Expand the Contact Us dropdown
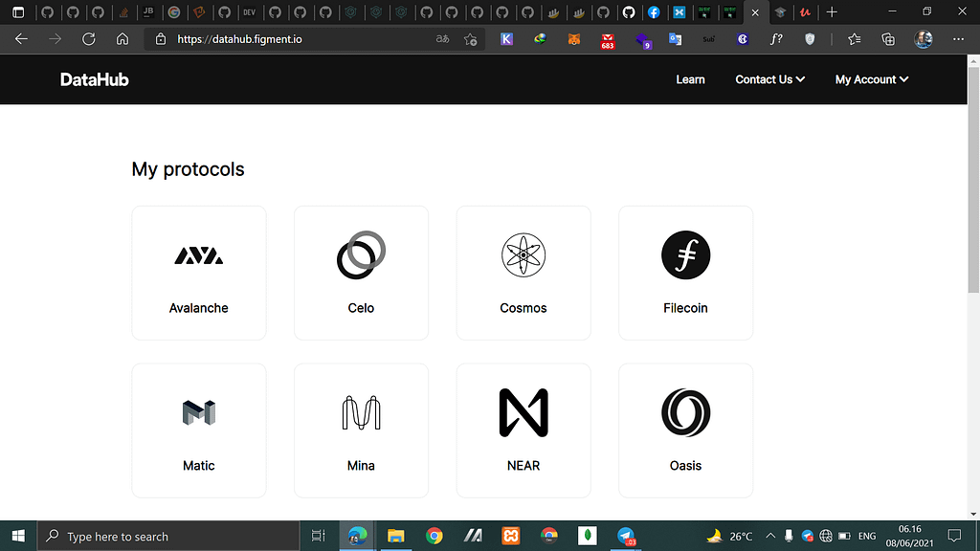Screen dimensions: 980x551 (x=770, y=79)
